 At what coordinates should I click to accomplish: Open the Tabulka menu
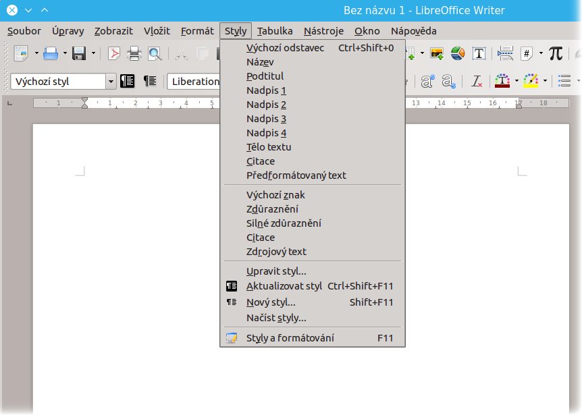pos(275,31)
